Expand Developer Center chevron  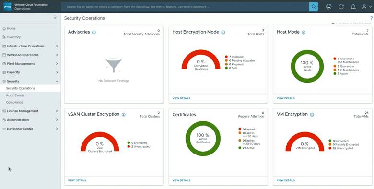point(57,129)
